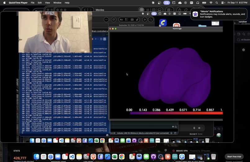Open Messages from the Dock
The width and height of the screenshot is (250, 162).
pyautogui.click(x=146, y=157)
